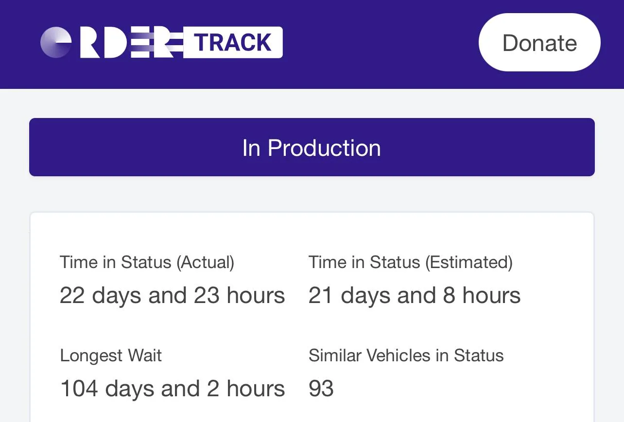Click the word Vehicles in the stats card

tap(399, 355)
